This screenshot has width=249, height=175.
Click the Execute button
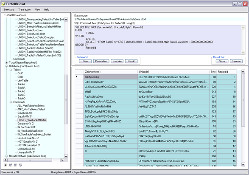click(x=117, y=61)
